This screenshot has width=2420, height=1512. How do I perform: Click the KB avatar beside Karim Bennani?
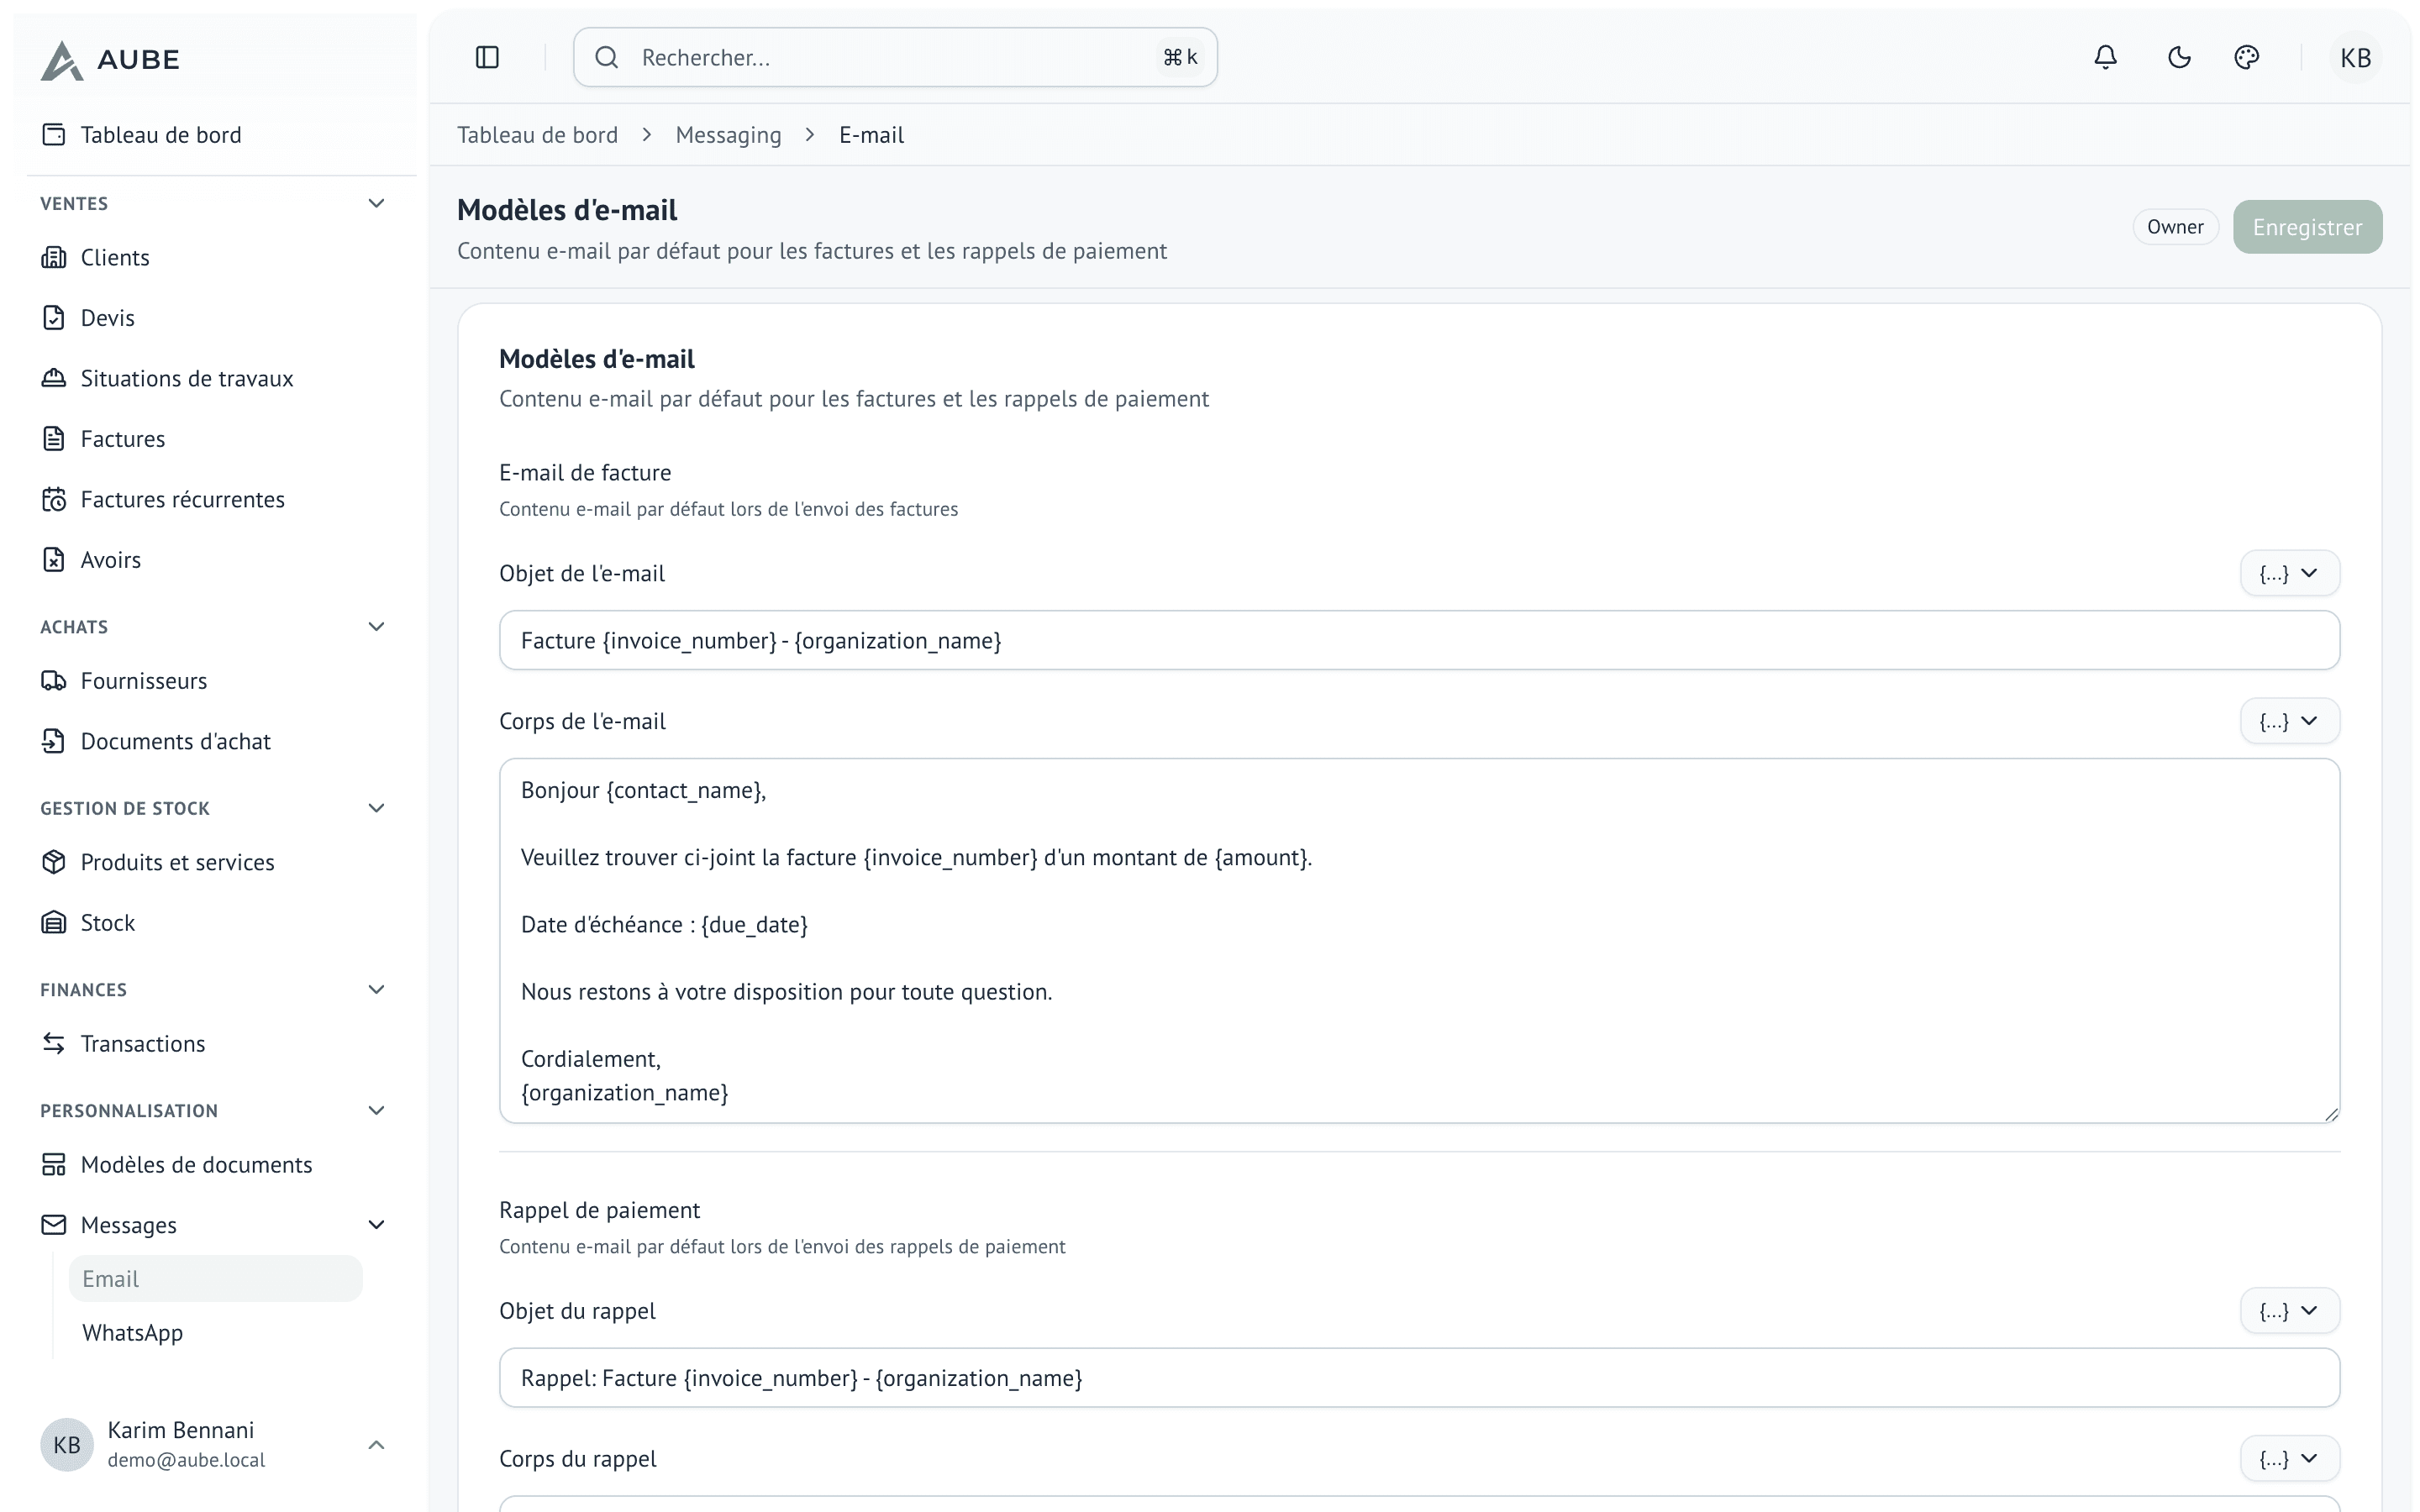(x=67, y=1444)
